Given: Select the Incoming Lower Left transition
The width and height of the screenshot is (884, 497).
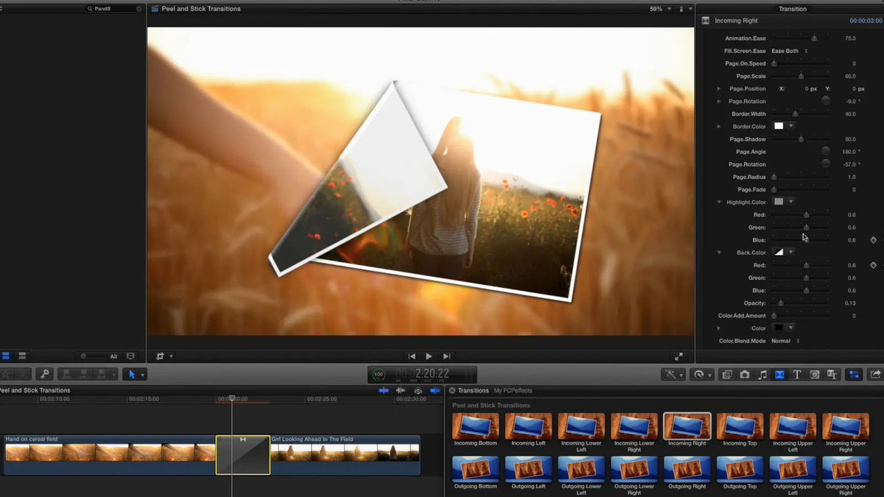Looking at the screenshot, I should 581,427.
